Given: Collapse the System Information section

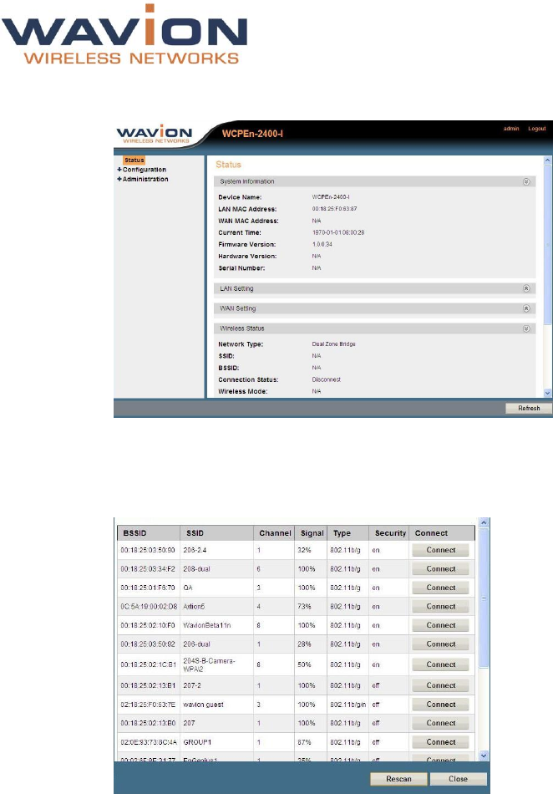Looking at the screenshot, I should tap(526, 181).
